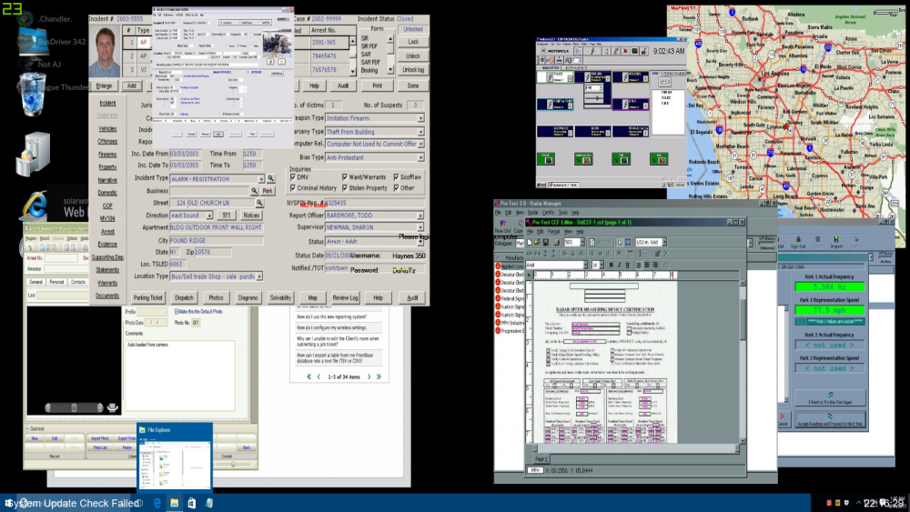Open the Internet Explorer desktop icon
Screen dimensions: 910x512
(x=35, y=206)
